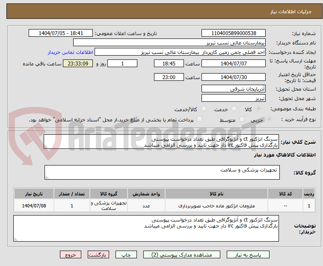Viewport: 323px width, 266px height.
Task: Click the 'تعداد / مقدار' column header
Action: pos(72,194)
